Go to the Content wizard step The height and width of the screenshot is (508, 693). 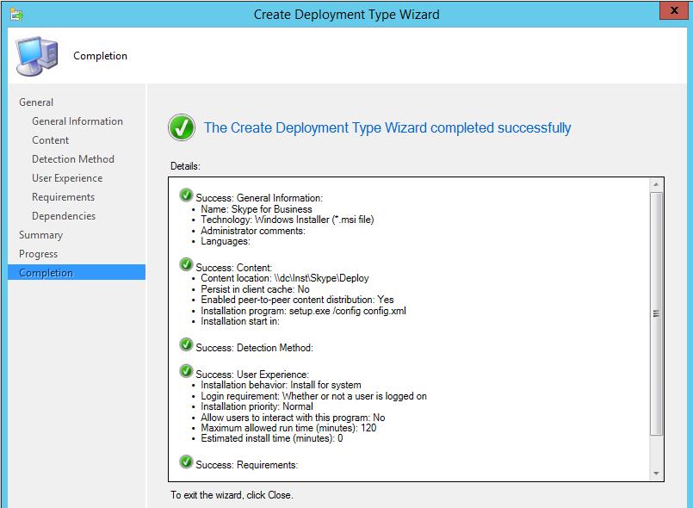tap(51, 140)
